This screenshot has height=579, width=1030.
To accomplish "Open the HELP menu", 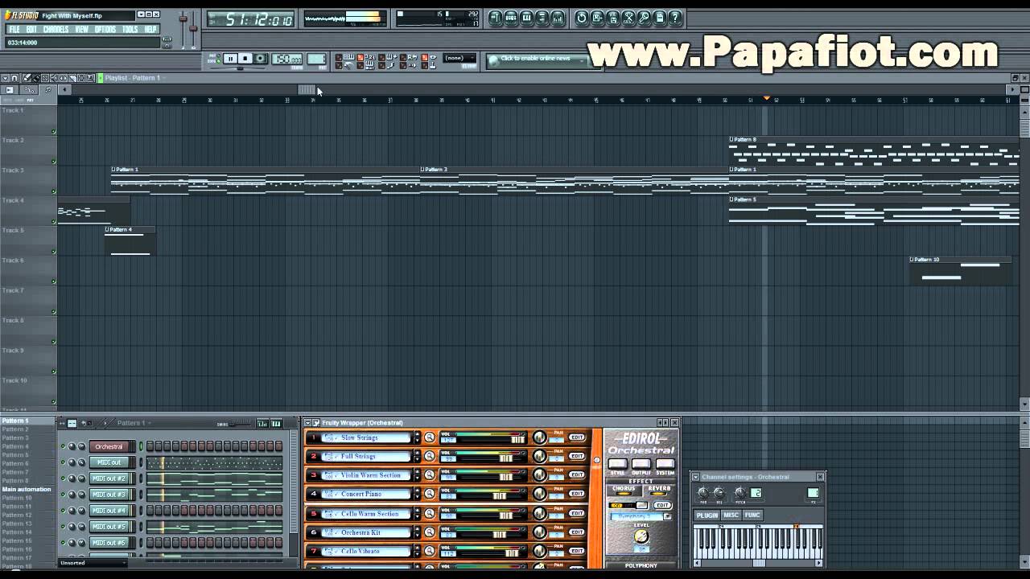I will [x=150, y=30].
